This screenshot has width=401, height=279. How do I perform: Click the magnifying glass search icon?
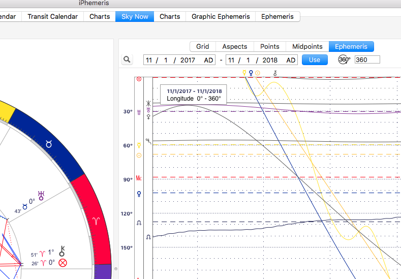(x=127, y=59)
